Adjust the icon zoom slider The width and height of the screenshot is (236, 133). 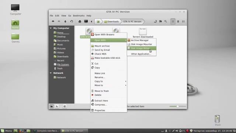[x=178, y=106]
